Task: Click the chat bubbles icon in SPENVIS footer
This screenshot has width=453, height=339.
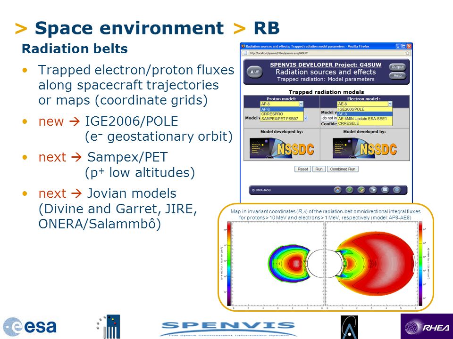Action: click(373, 190)
